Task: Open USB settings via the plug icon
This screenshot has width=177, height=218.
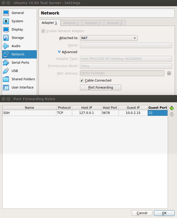Action: [x=6, y=71]
